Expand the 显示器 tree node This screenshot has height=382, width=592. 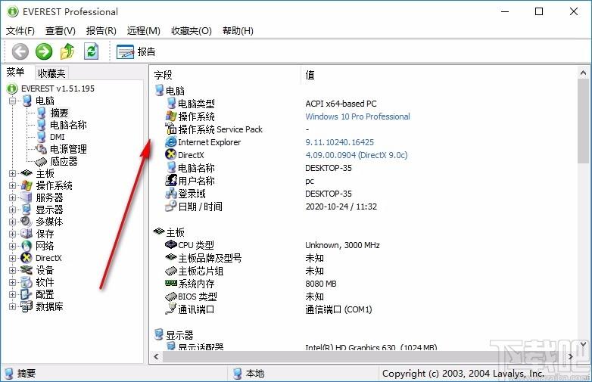(x=12, y=210)
